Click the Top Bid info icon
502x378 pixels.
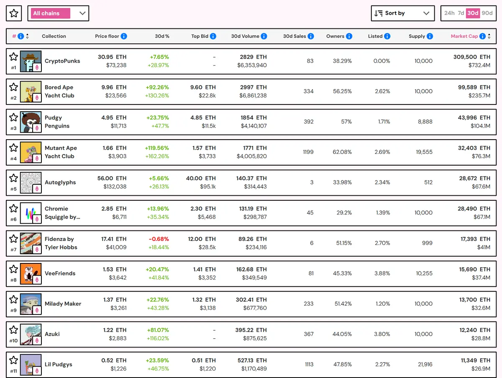pos(213,36)
